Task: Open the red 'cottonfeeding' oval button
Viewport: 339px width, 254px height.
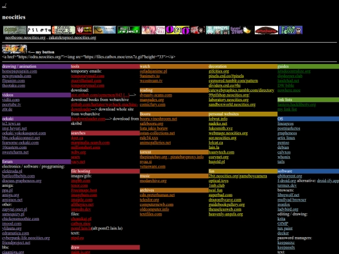Action: pos(266,30)
